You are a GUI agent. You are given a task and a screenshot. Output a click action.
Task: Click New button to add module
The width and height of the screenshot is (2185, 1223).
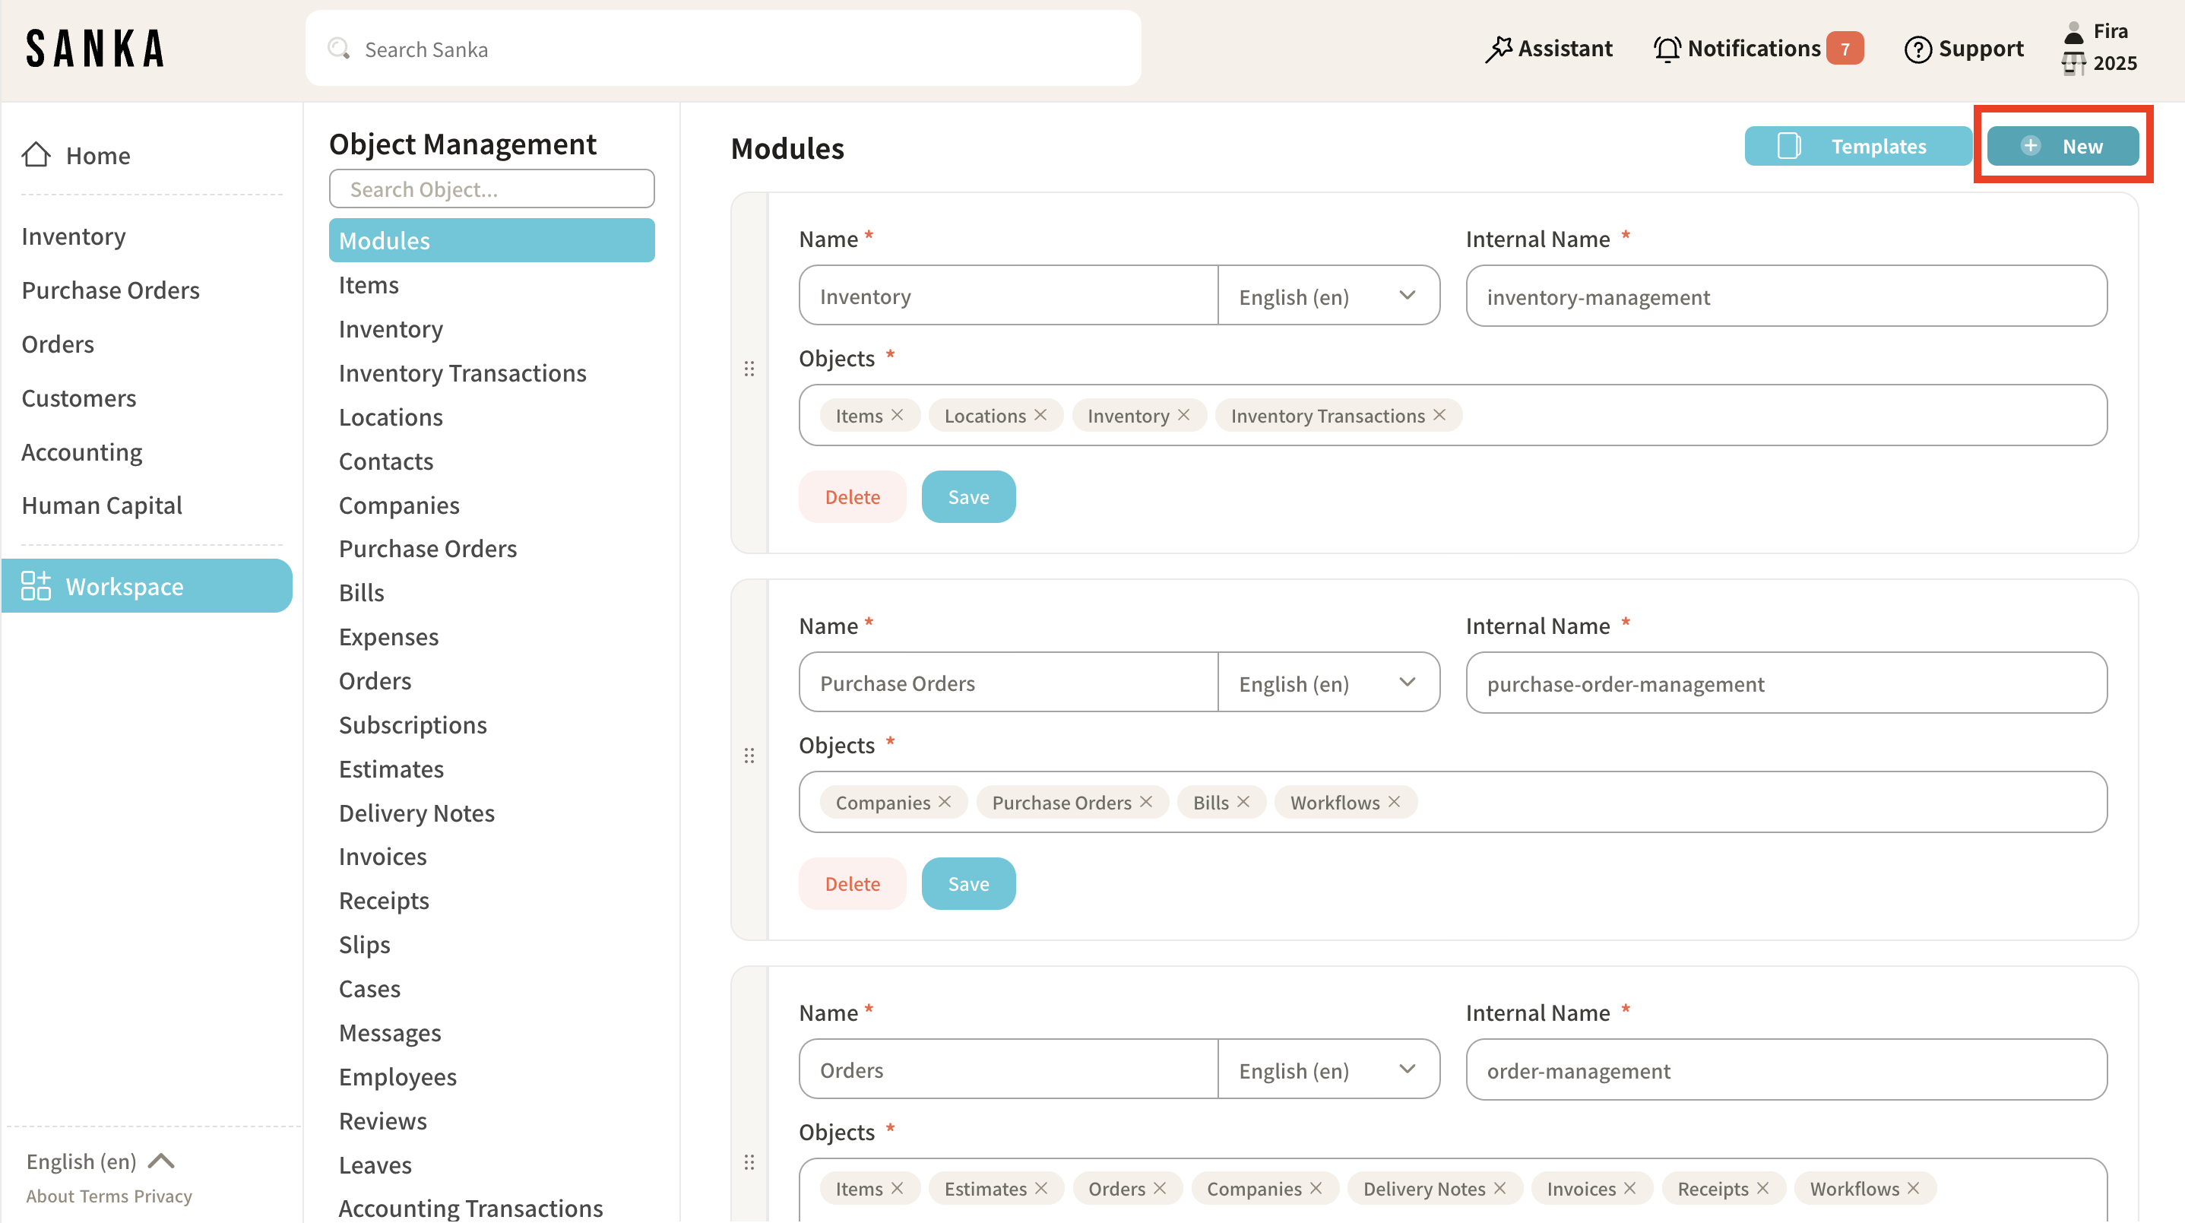coord(2062,146)
